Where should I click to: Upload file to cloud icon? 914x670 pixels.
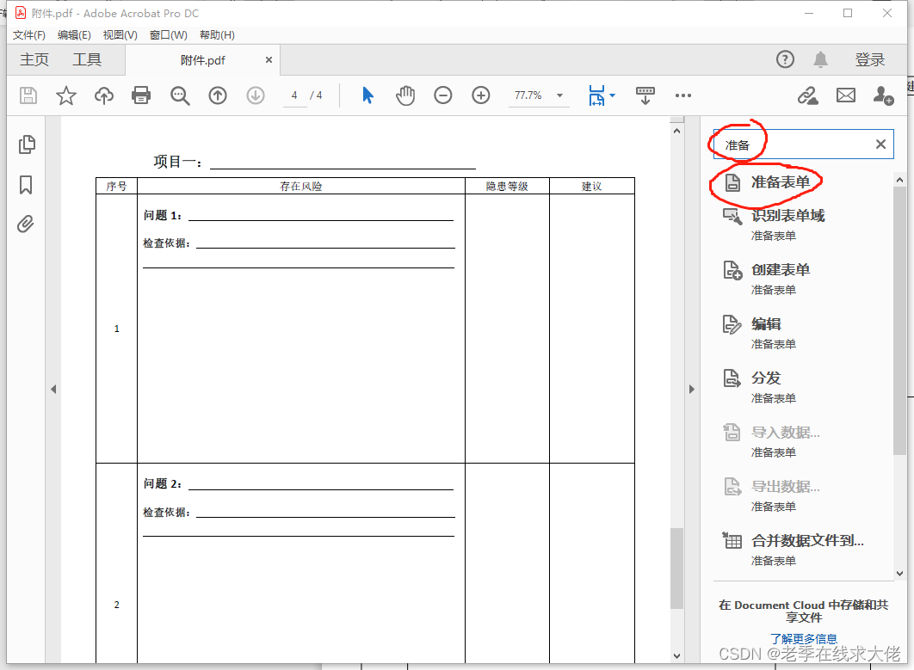[104, 95]
